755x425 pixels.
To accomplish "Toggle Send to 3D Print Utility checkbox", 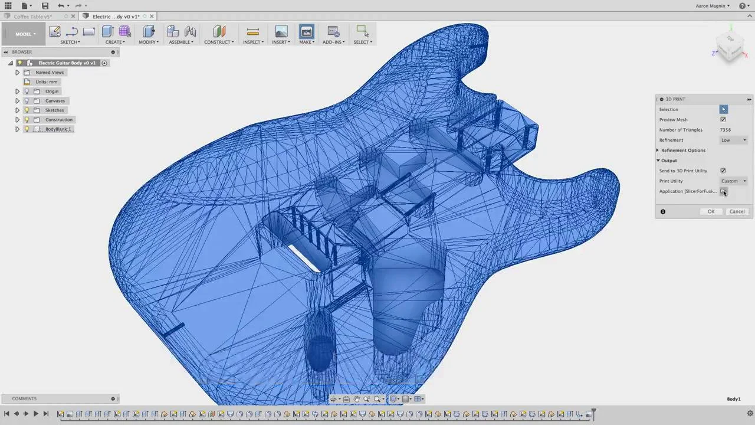I will pyautogui.click(x=723, y=171).
